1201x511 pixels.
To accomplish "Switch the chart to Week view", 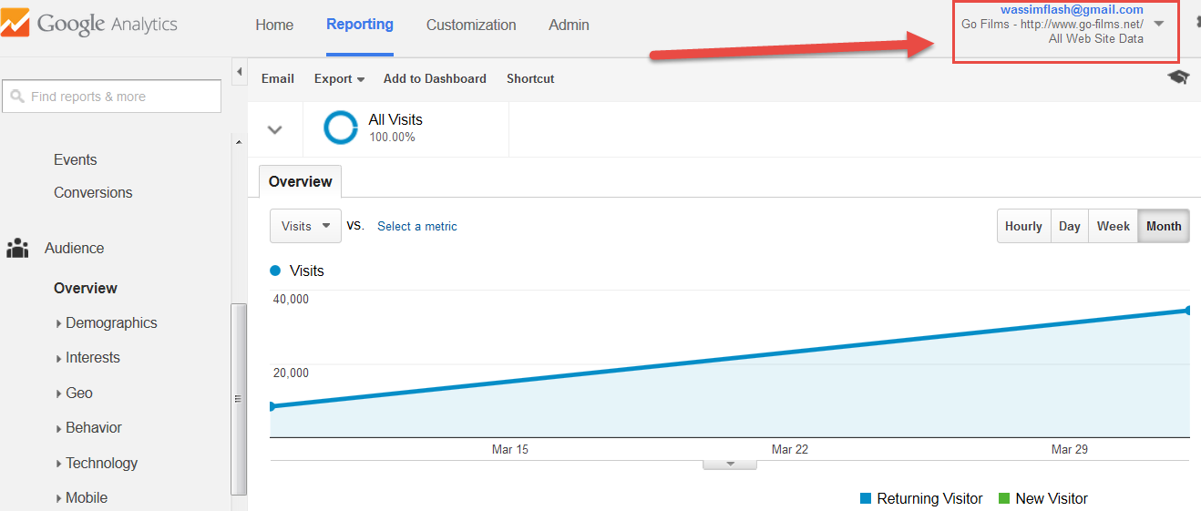I will (x=1114, y=226).
